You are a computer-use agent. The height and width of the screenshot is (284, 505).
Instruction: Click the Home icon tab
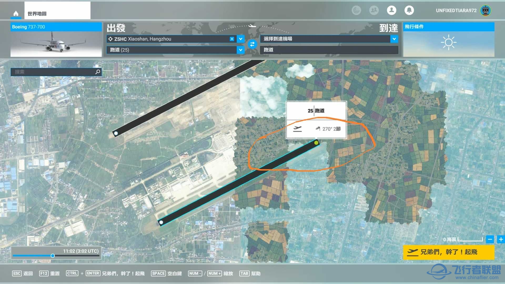click(x=16, y=13)
